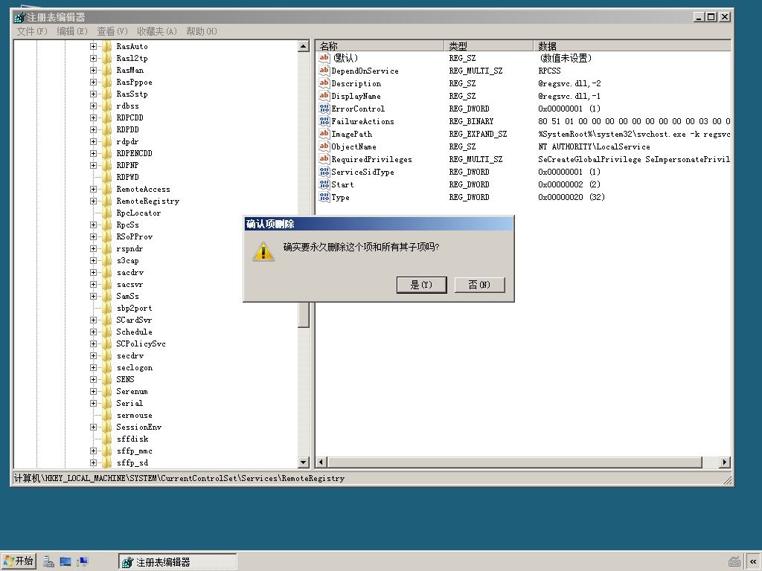Click the 类型 column header

point(488,46)
